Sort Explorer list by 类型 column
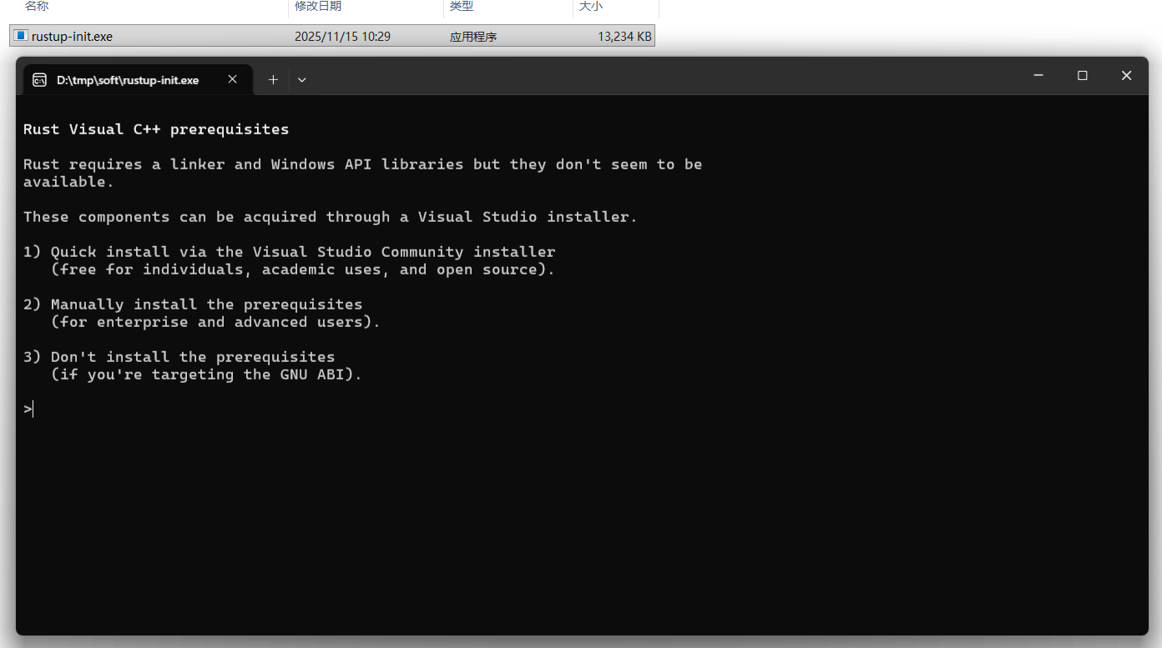 (462, 7)
